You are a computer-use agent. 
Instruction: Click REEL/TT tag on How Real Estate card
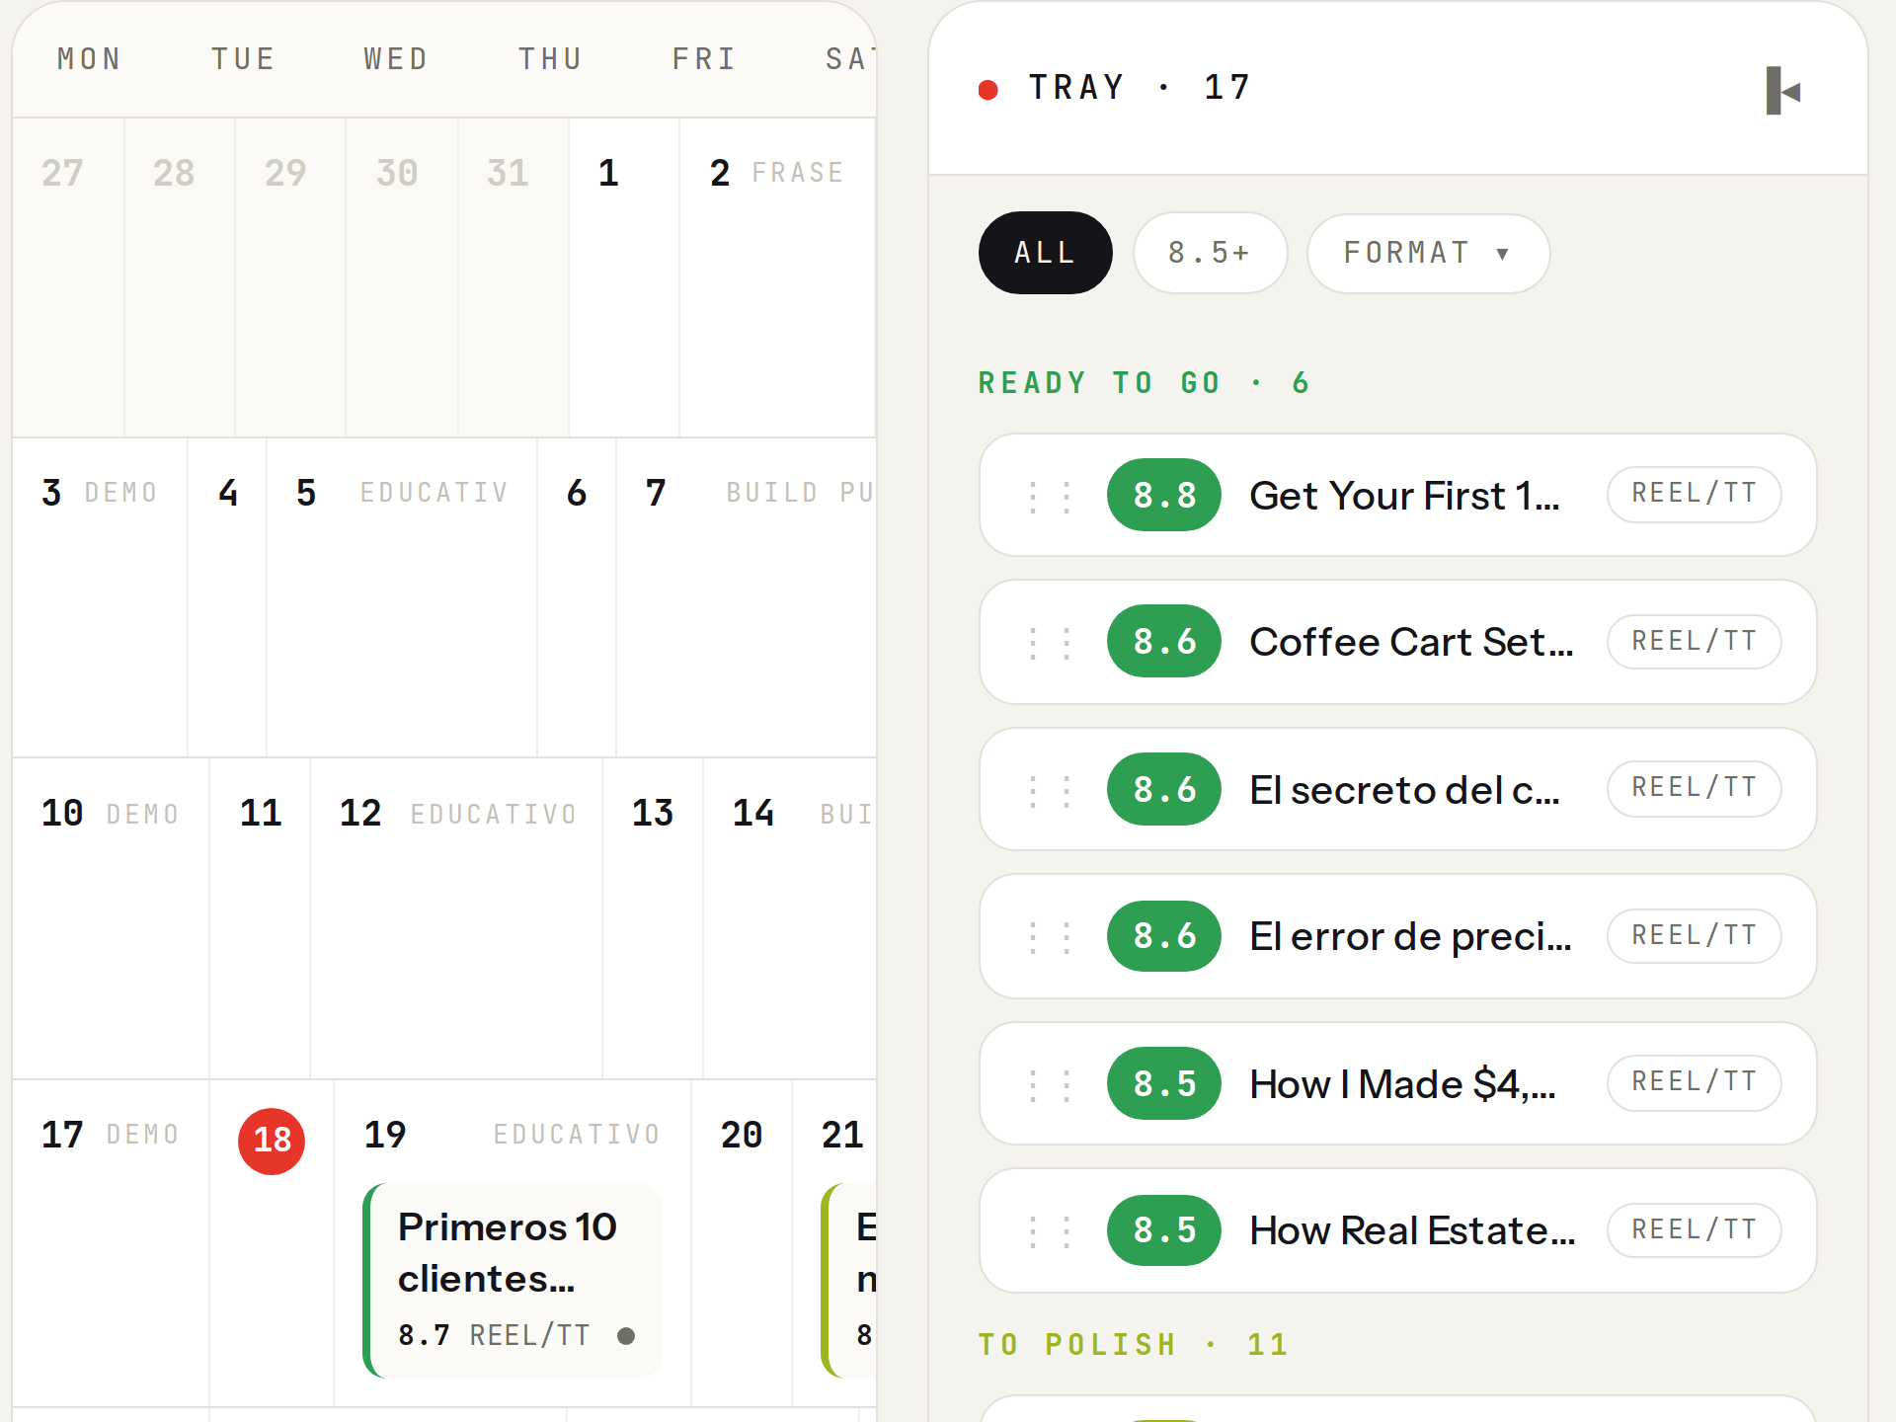click(1694, 1229)
